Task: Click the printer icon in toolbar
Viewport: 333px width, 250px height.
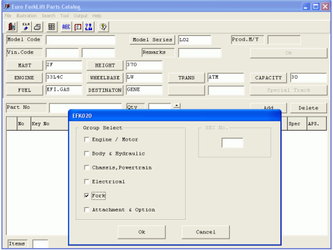Action: pyautogui.click(x=37, y=27)
